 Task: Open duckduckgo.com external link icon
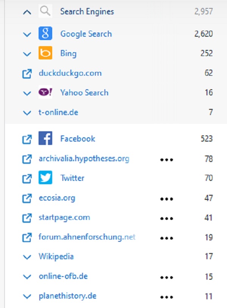(x=26, y=73)
